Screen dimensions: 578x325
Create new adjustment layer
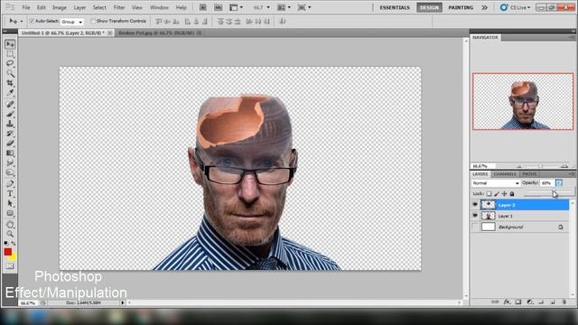pyautogui.click(x=530, y=302)
